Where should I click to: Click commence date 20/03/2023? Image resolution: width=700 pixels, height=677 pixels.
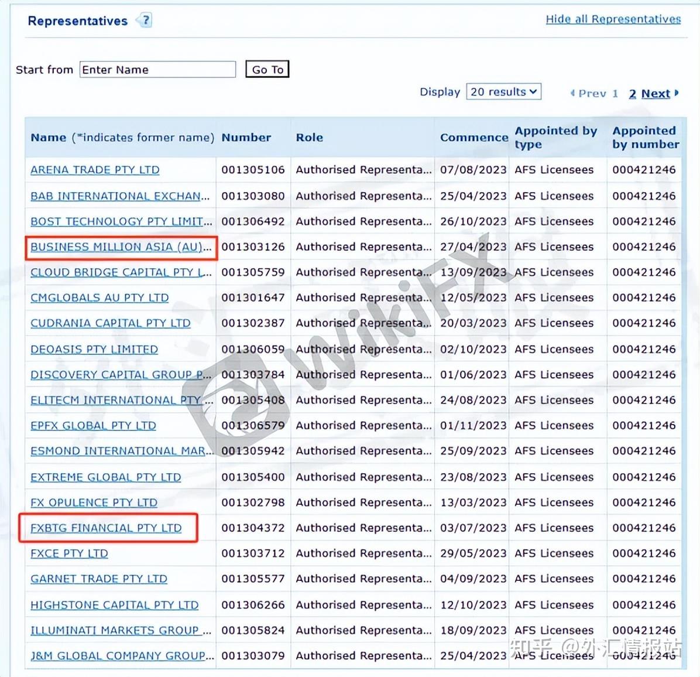click(473, 323)
